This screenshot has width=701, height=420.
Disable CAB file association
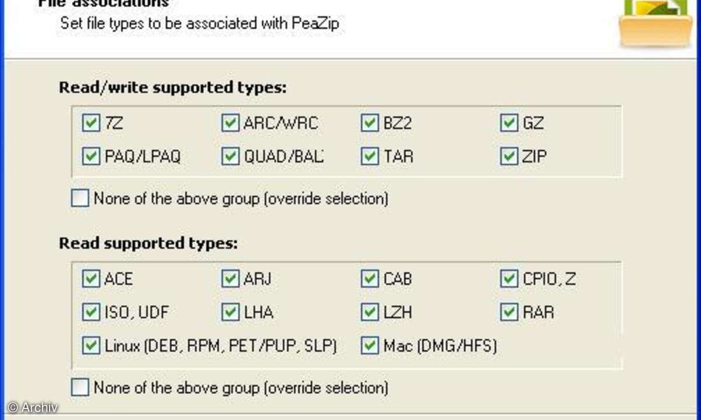(x=370, y=279)
